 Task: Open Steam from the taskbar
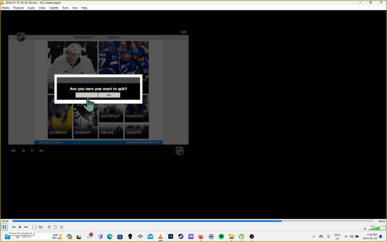coord(181,237)
